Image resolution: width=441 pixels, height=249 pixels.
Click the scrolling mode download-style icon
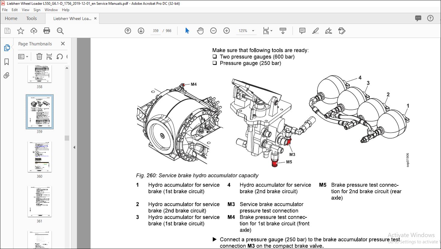[283, 31]
